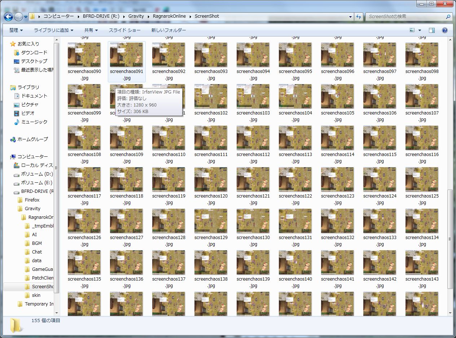Open the recent pages dropdown arrow
Screen dimensions: 456x338
pos(26,17)
